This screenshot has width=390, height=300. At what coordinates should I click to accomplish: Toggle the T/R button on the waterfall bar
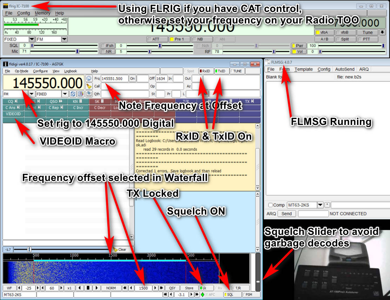(x=241, y=288)
